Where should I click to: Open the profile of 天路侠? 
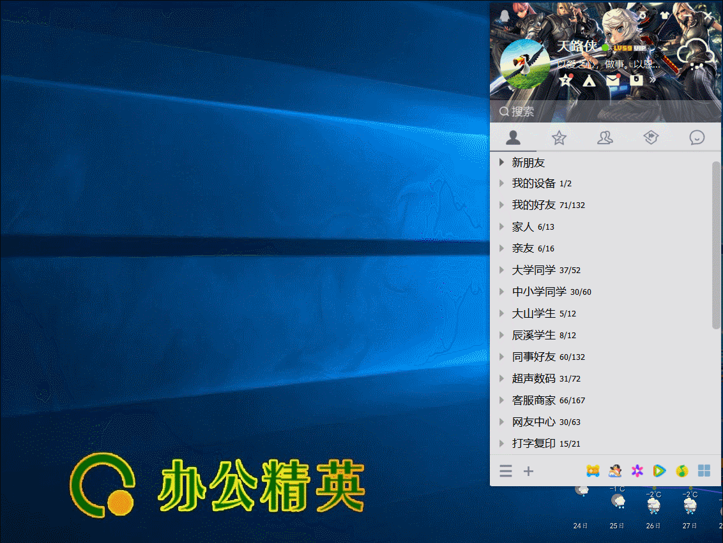click(x=577, y=46)
